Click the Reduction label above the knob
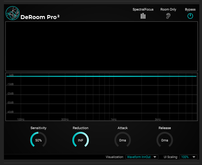202x165 pixels. pos(81,128)
